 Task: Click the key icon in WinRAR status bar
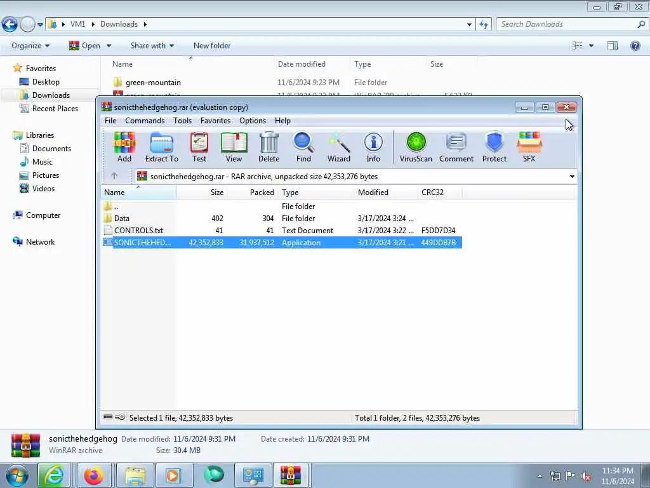pos(120,417)
